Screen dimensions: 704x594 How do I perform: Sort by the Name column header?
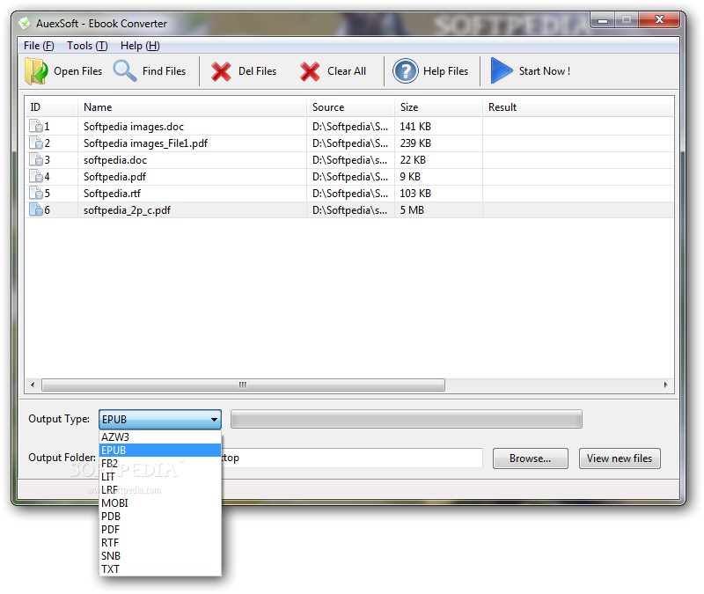192,106
